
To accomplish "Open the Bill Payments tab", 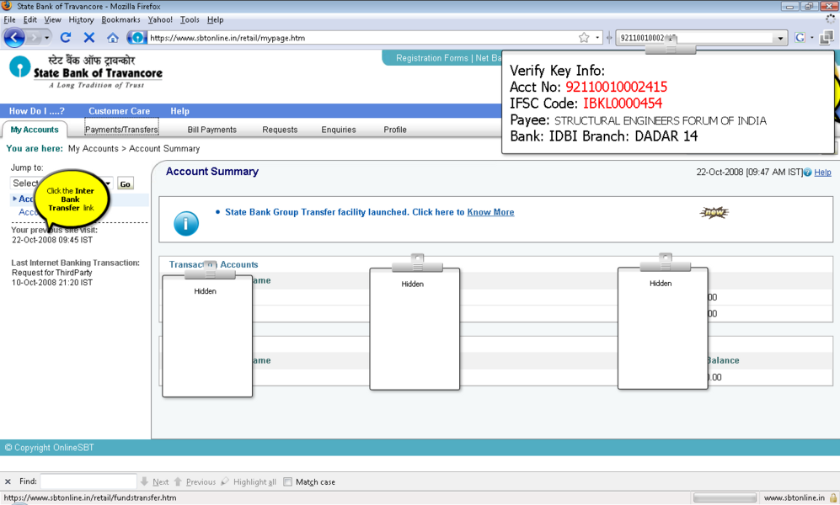I will (211, 130).
